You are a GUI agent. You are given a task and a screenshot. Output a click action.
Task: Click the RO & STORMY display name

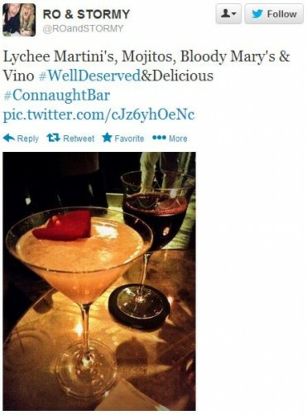coord(86,14)
